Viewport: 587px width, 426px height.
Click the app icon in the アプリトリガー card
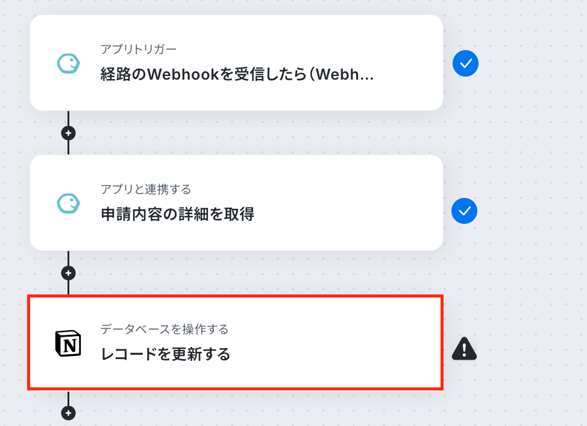click(x=68, y=64)
